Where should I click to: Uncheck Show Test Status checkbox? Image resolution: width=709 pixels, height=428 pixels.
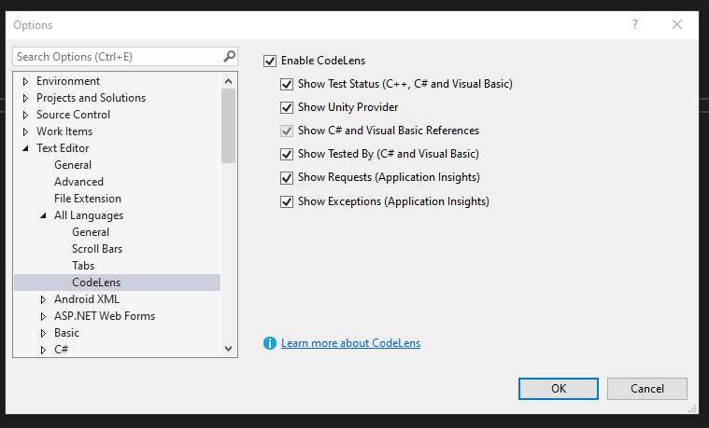tap(288, 84)
